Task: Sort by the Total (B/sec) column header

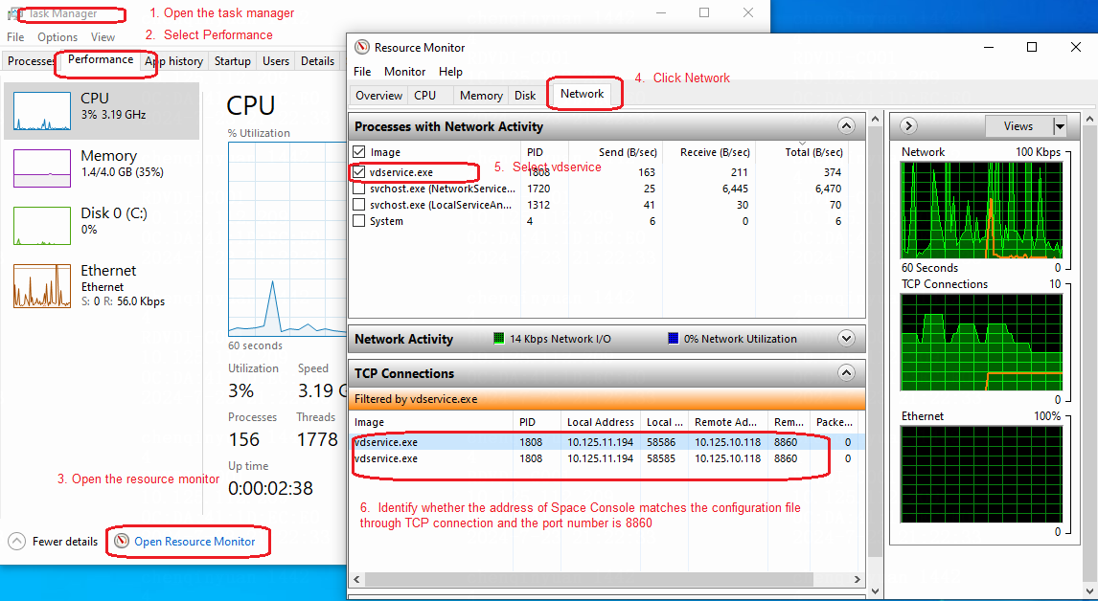Action: [x=800, y=152]
